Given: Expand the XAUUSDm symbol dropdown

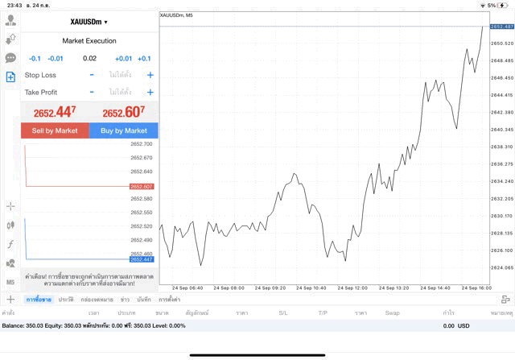Looking at the screenshot, I should coord(89,22).
